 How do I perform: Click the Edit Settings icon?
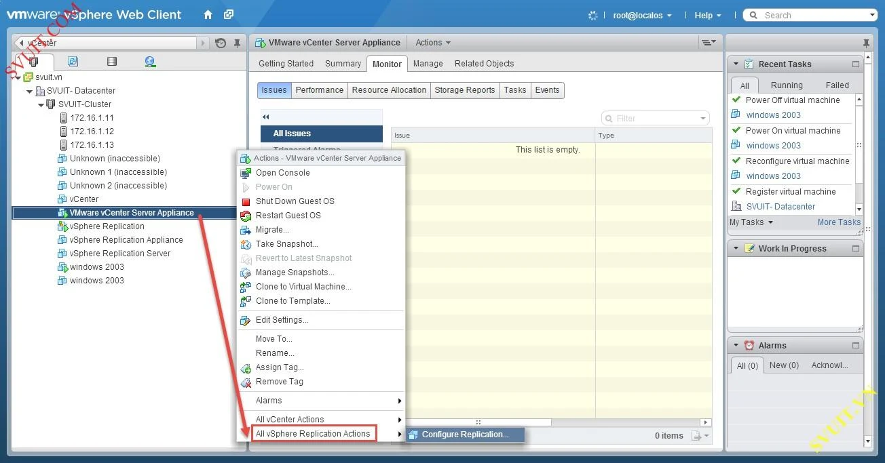click(x=246, y=320)
